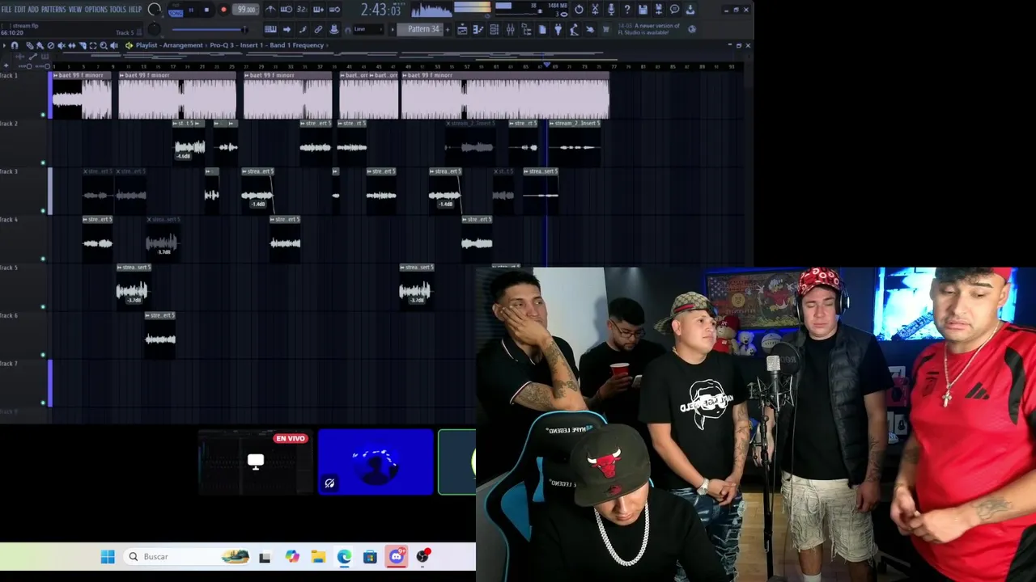Open the plugin picker plug icon
The image size is (1036, 582).
558,30
